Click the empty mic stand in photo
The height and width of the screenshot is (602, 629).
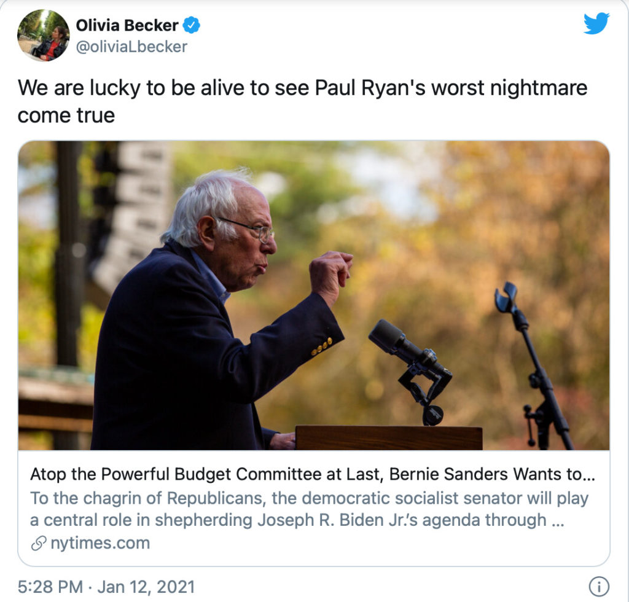point(531,365)
